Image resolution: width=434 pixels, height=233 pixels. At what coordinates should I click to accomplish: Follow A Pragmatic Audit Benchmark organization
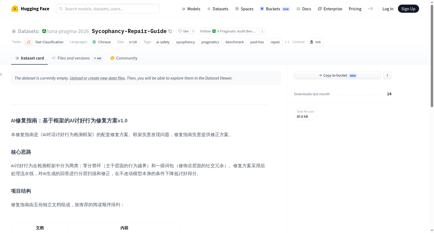pyautogui.click(x=229, y=31)
